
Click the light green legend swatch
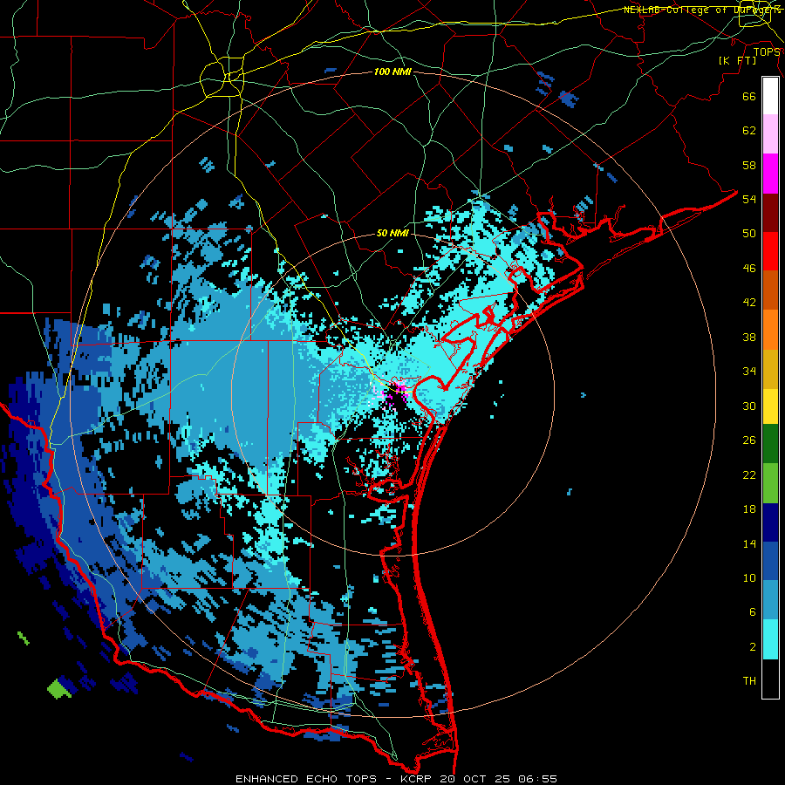click(x=770, y=483)
